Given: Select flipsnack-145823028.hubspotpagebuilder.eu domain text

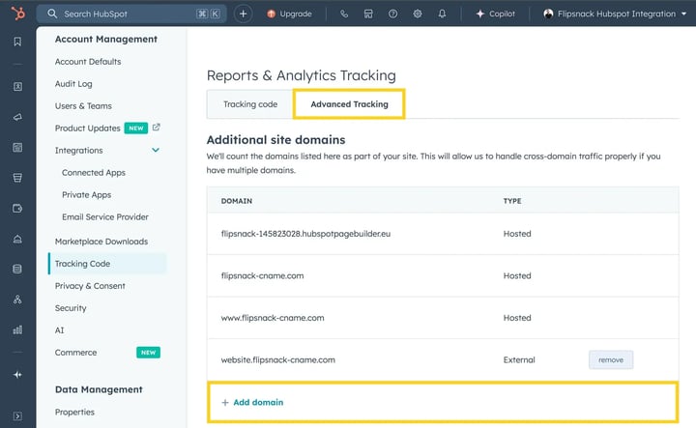Looking at the screenshot, I should point(305,234).
